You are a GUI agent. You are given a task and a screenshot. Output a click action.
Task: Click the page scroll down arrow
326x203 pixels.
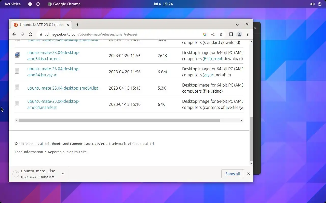[x=251, y=164]
